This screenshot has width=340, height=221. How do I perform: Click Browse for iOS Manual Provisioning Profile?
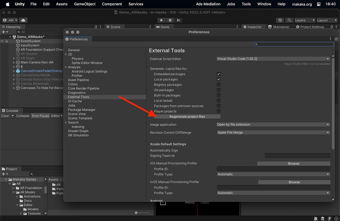(293, 163)
